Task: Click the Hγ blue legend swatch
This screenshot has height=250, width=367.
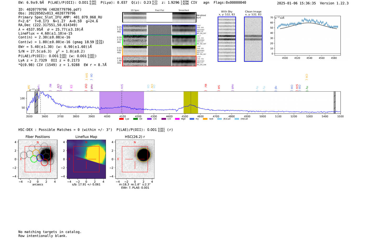Action: (x=192, y=119)
